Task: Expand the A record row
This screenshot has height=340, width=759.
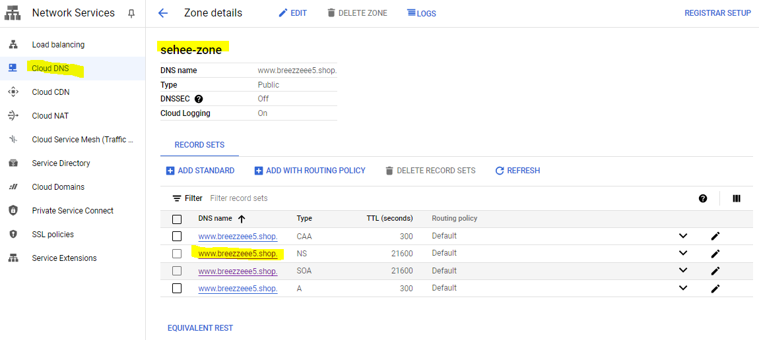Action: tap(683, 288)
